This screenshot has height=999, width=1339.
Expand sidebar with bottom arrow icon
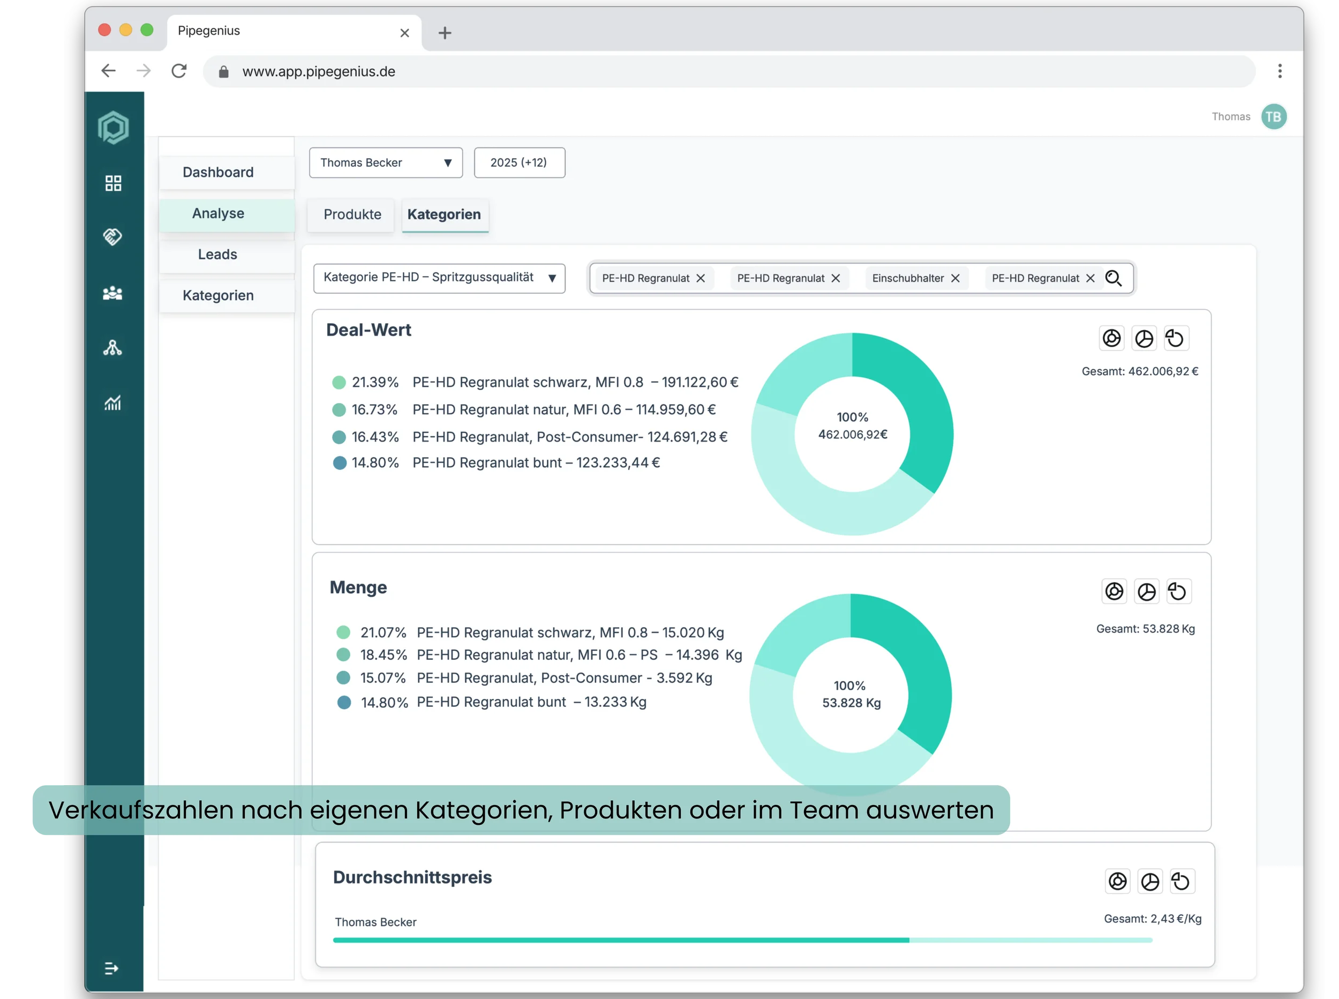point(112,968)
